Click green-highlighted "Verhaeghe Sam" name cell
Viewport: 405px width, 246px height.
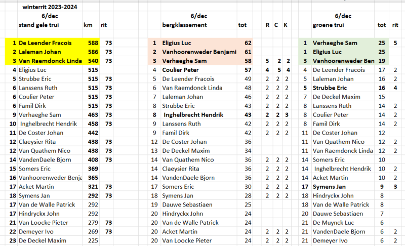click(335, 44)
